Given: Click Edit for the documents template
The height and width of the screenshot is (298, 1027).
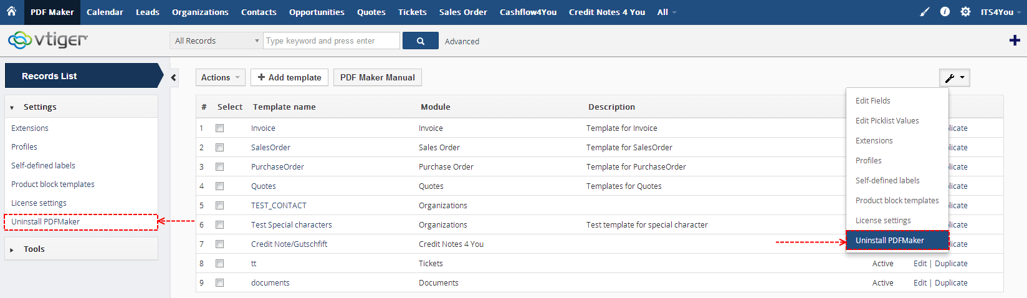Looking at the screenshot, I should [920, 283].
